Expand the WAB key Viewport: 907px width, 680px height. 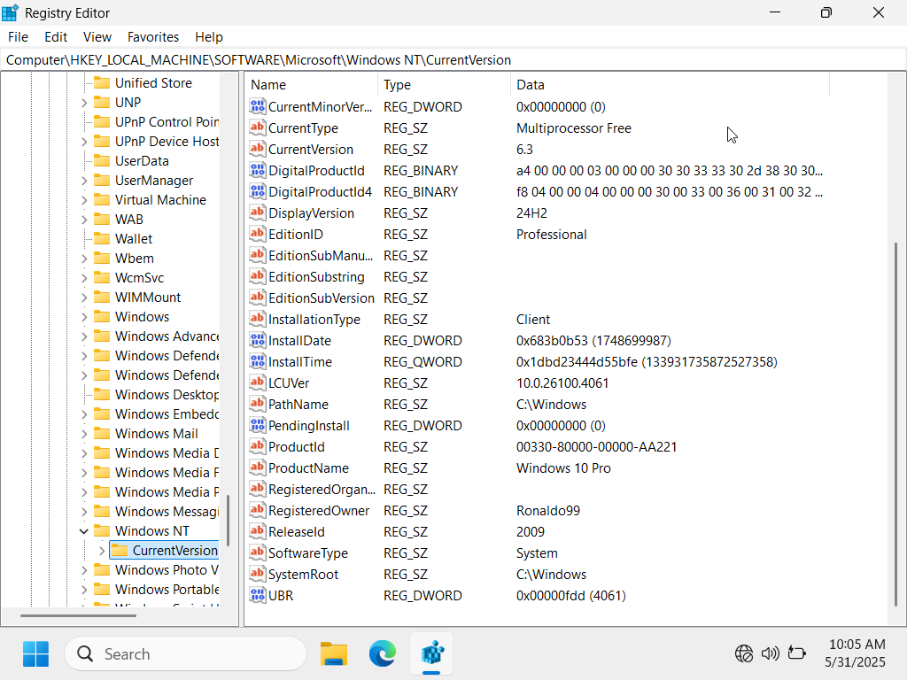click(x=84, y=220)
